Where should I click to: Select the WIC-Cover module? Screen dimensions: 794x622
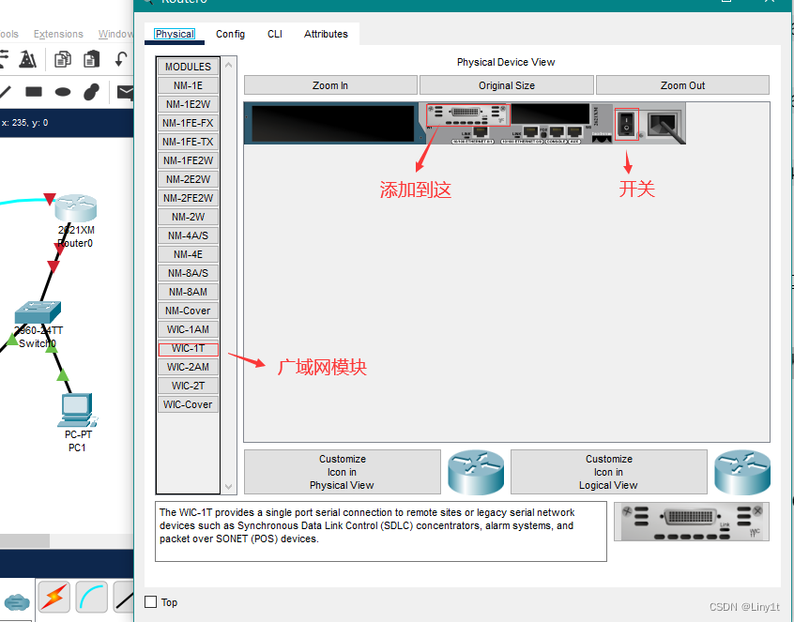click(x=188, y=404)
